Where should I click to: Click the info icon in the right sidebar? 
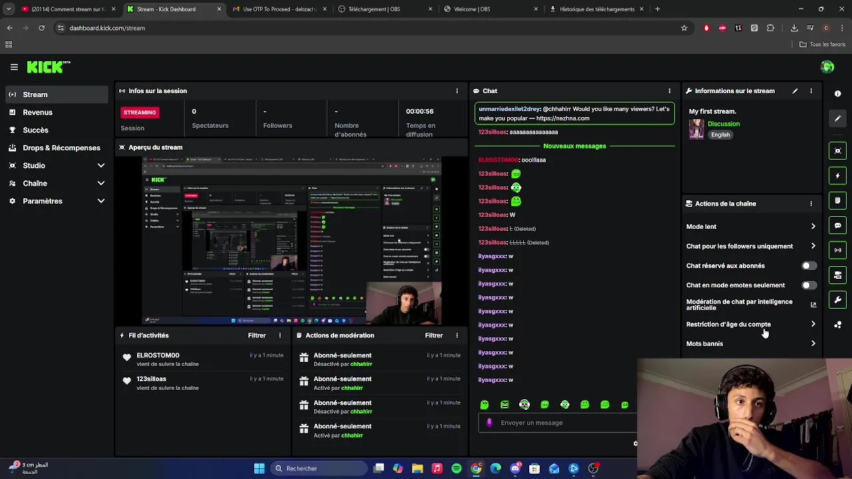coord(837,94)
